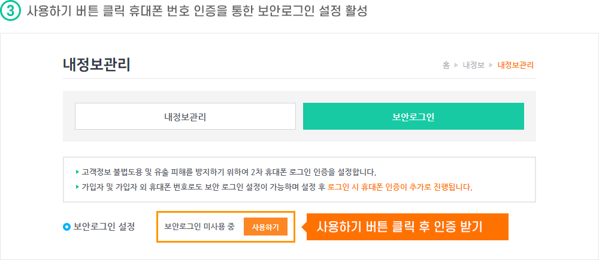The image size is (599, 260).
Task: Click the breadcrumb arrow after 홈
Action: [x=456, y=65]
